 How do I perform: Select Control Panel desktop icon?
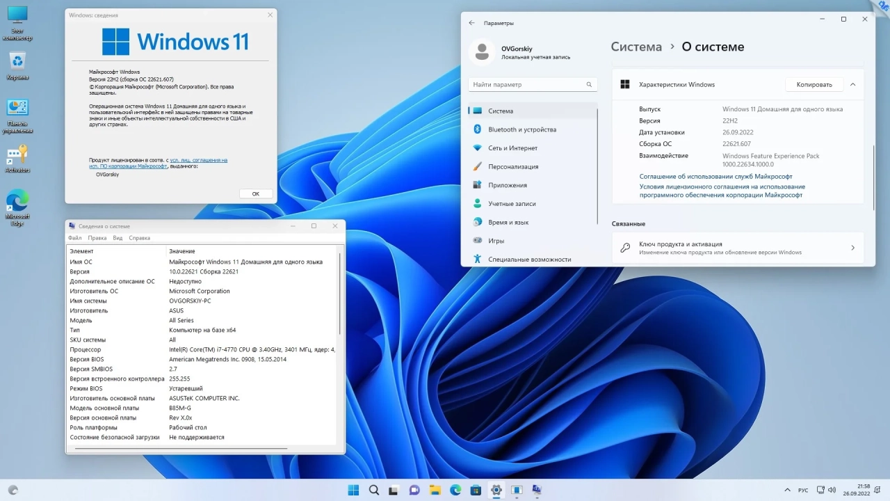17,116
